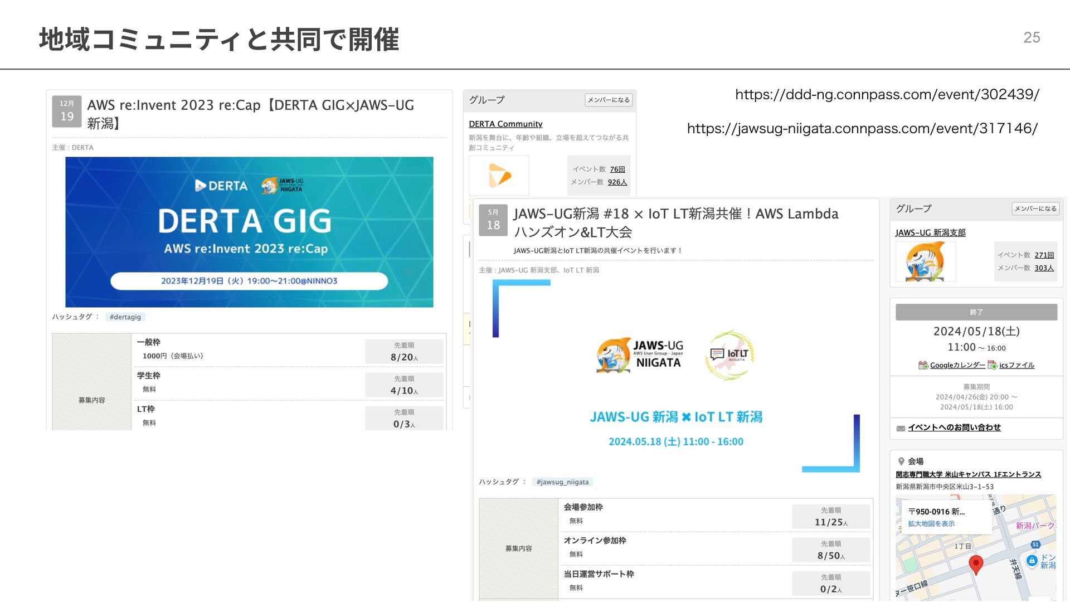The width and height of the screenshot is (1070, 602).
Task: Click the 終了 status bar
Action: 976,312
